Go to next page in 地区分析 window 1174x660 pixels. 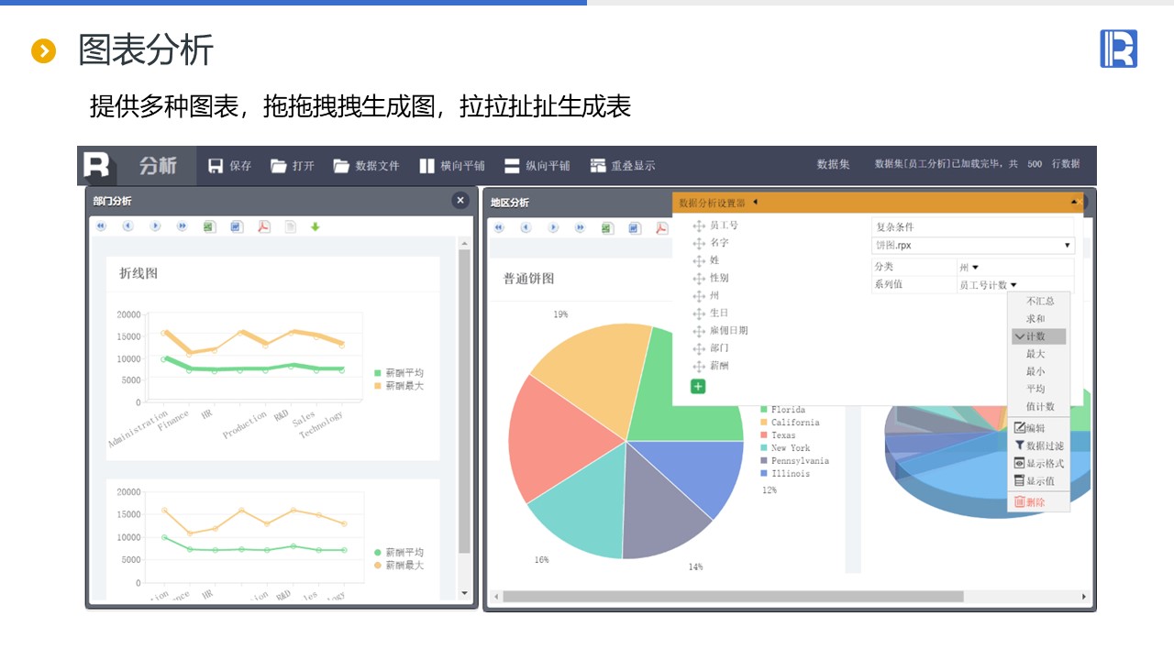(x=553, y=227)
